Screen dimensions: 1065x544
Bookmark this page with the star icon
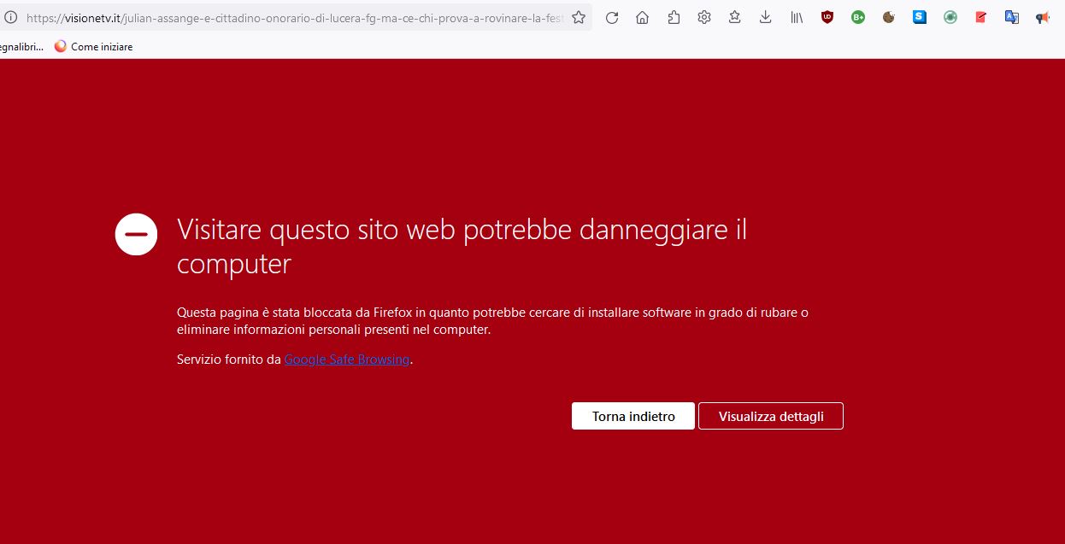point(579,17)
